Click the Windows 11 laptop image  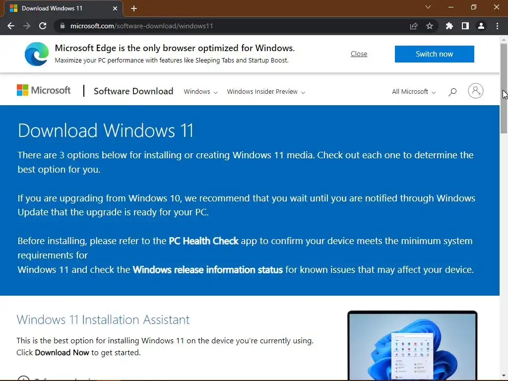(x=412, y=345)
